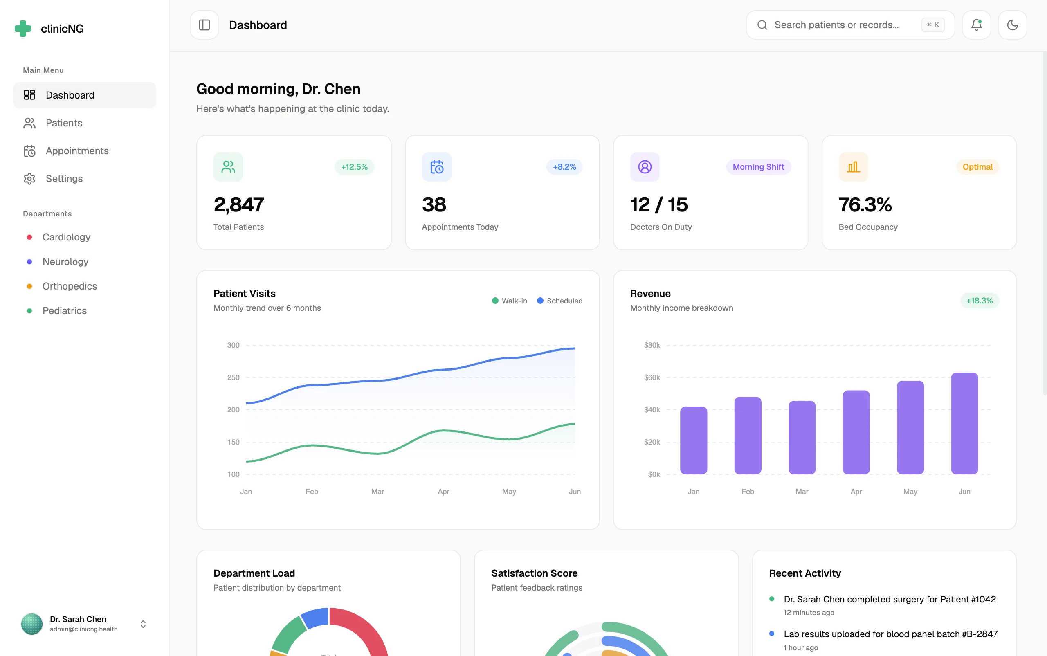Screen dimensions: 1047x656
Task: Click the +18.3% Revenue badge
Action: click(979, 300)
